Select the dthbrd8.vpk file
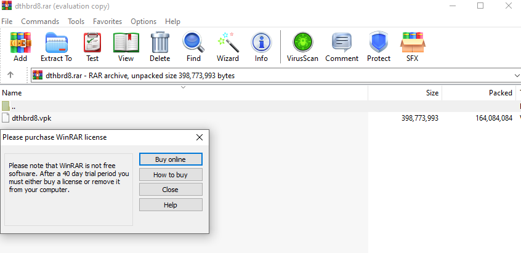 coord(26,118)
